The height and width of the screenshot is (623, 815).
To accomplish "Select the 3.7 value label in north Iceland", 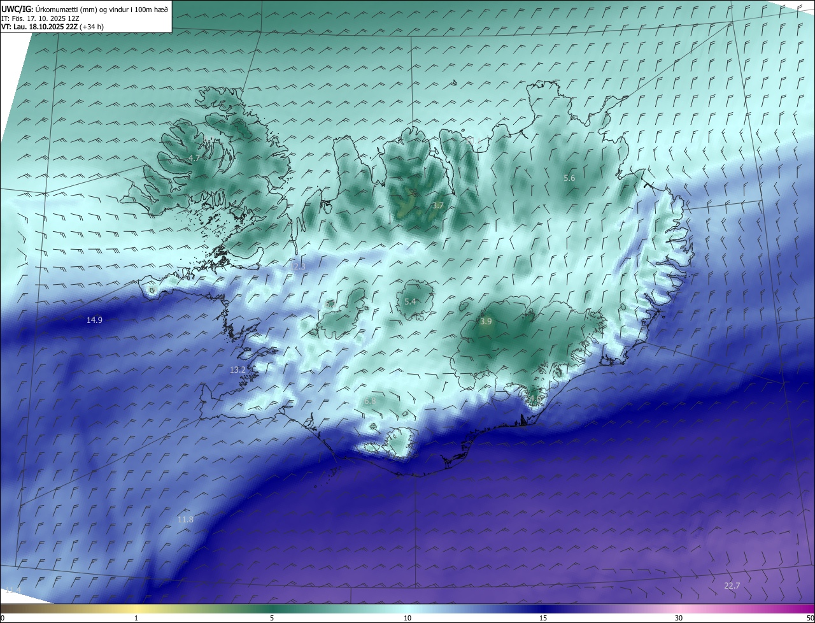I will tap(437, 206).
